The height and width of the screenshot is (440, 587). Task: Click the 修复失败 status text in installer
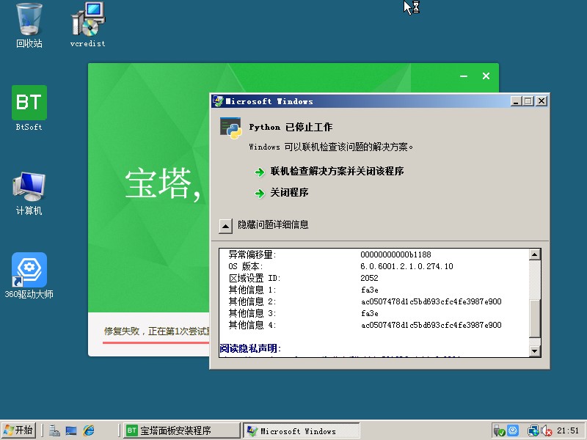coord(156,331)
